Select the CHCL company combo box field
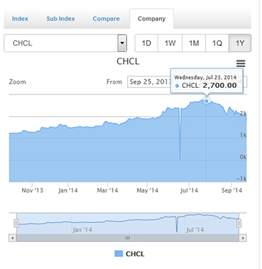Image resolution: width=262 pixels, height=269 pixels. click(65, 43)
